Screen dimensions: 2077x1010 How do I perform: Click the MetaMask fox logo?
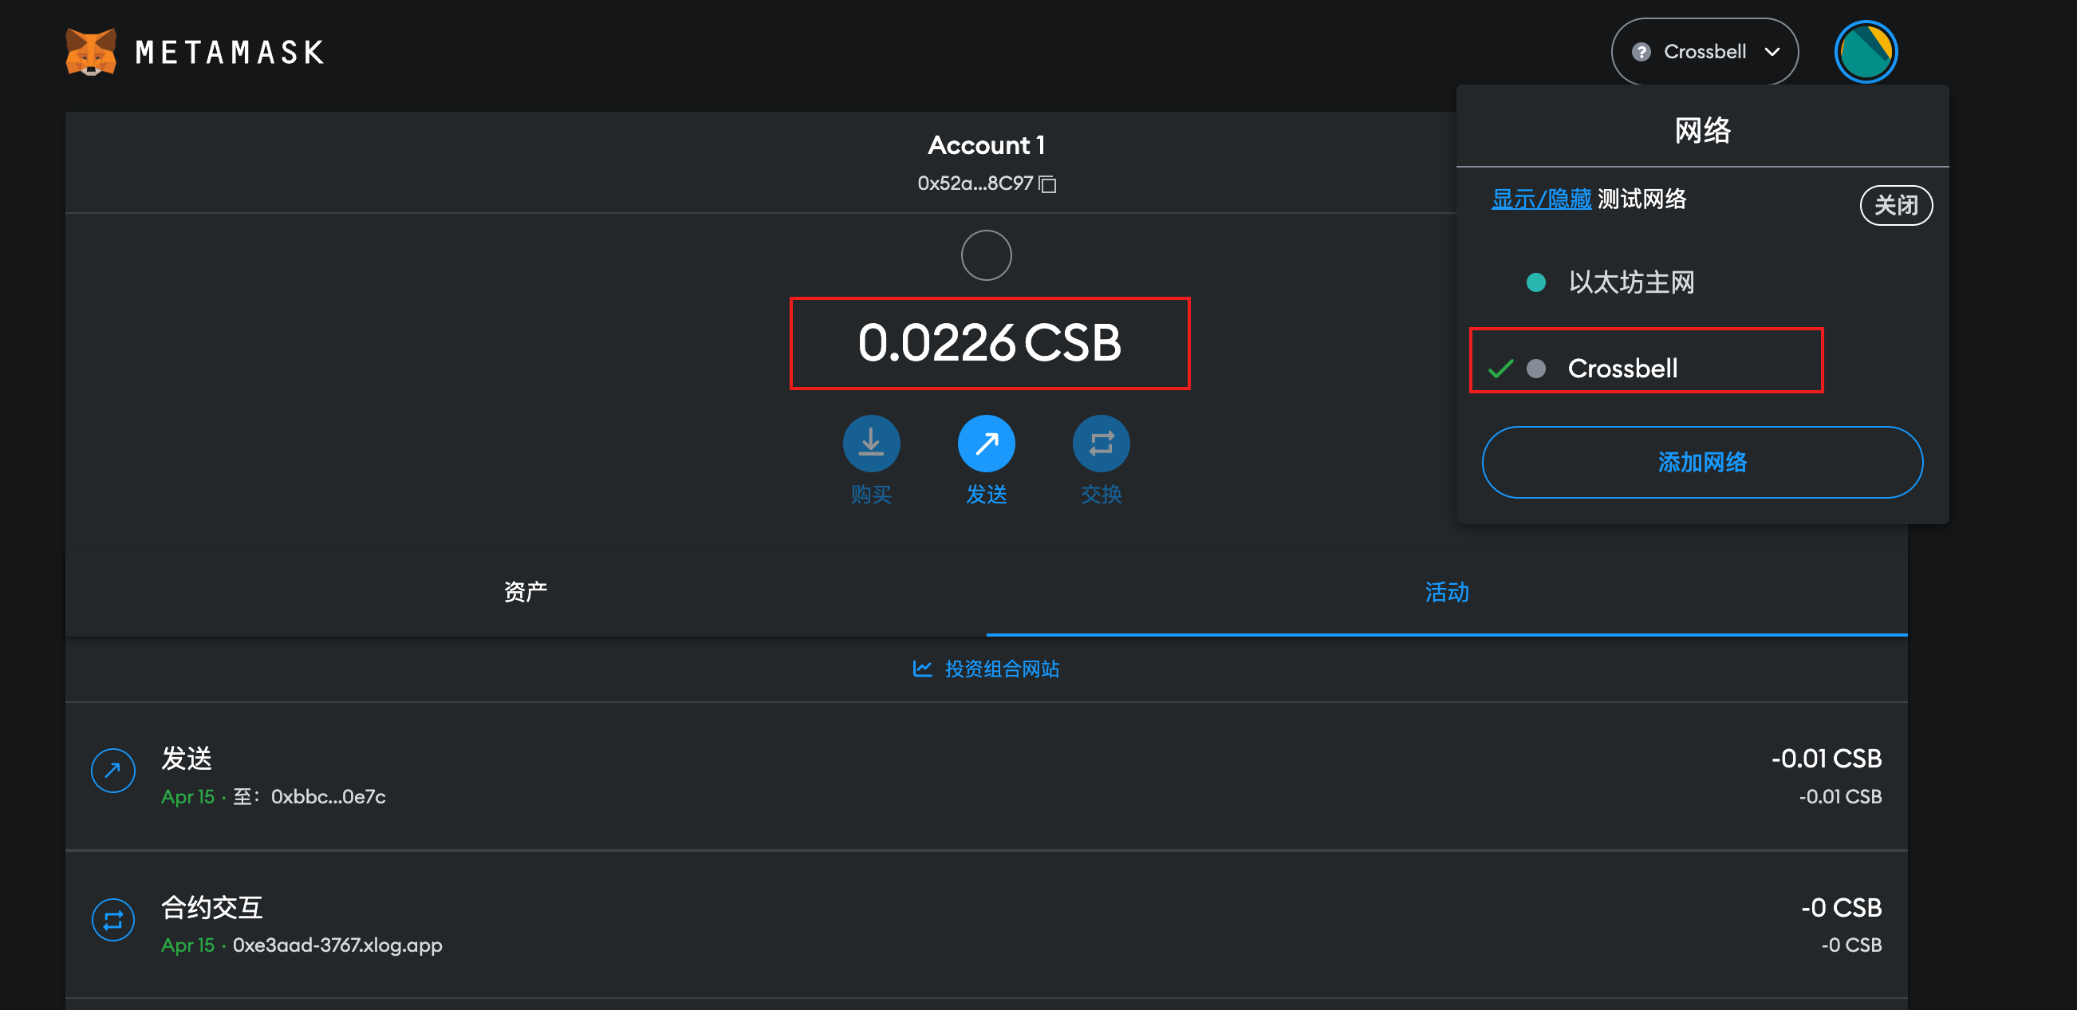pyautogui.click(x=91, y=52)
